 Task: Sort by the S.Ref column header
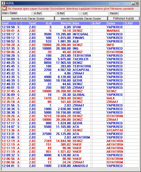(x=132, y=23)
